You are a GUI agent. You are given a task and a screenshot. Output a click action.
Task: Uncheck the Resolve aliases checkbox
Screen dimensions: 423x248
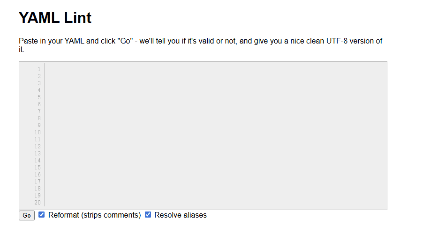(x=148, y=215)
